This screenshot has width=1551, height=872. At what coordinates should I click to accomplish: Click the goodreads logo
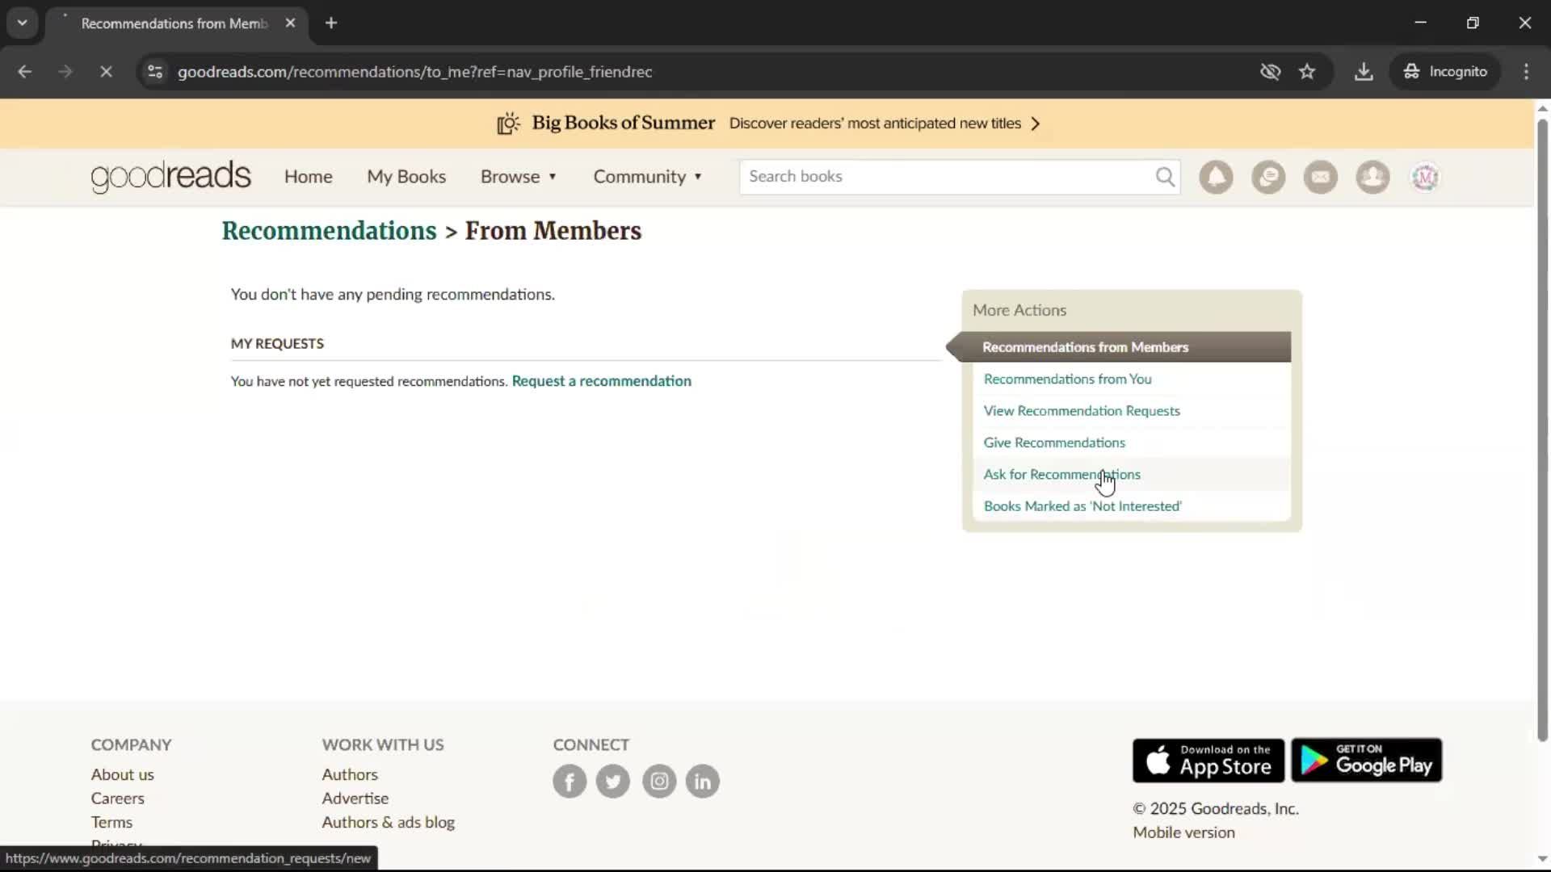click(x=170, y=177)
